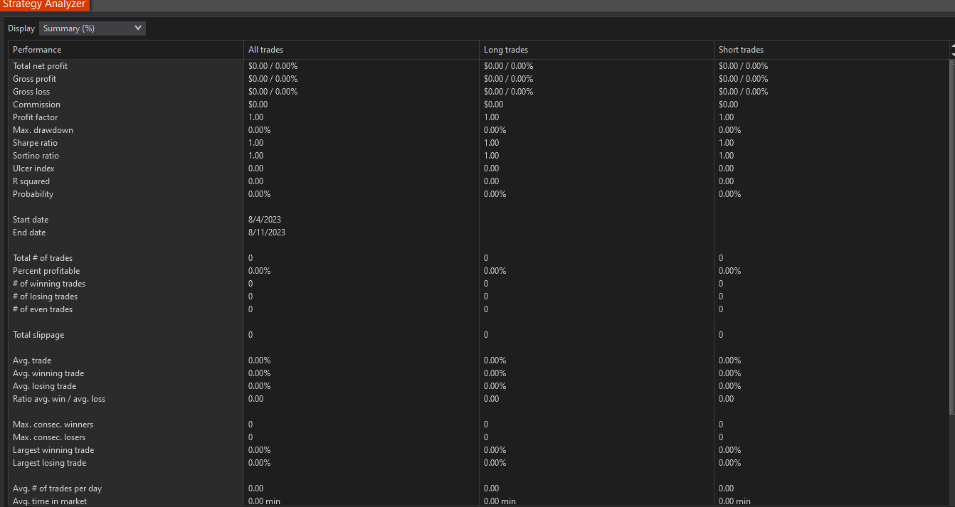Select the Total net profit row label
The height and width of the screenshot is (507, 955).
40,66
